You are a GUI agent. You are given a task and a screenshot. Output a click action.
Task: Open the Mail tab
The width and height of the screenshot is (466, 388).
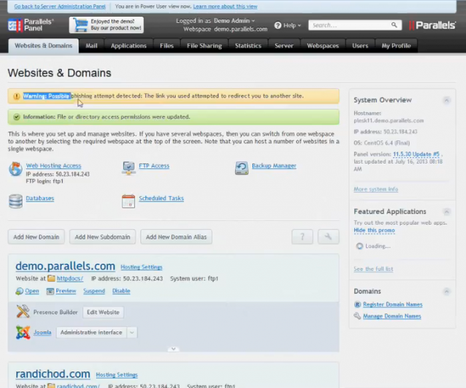92,46
